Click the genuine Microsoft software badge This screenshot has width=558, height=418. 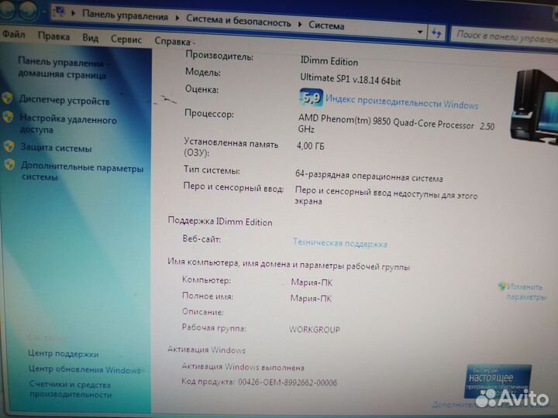(x=497, y=379)
